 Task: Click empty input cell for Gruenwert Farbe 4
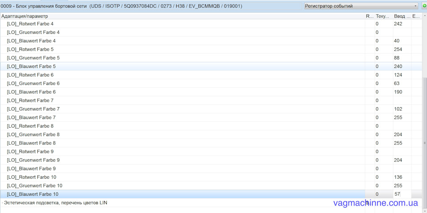(x=402, y=32)
